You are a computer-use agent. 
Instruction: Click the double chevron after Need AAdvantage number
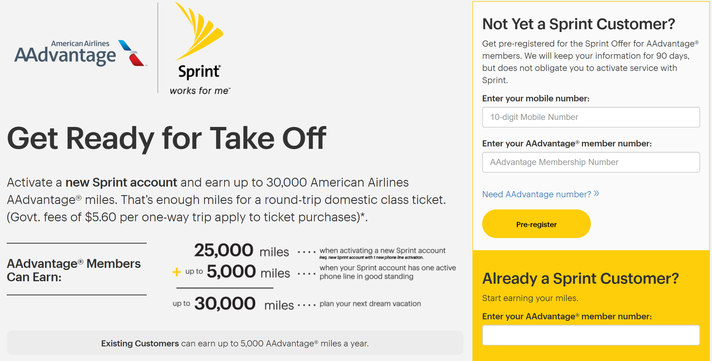click(x=596, y=194)
